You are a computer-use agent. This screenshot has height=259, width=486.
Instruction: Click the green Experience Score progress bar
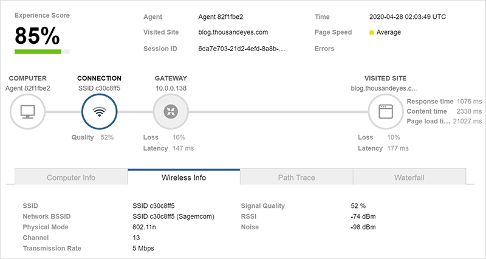click(x=38, y=52)
